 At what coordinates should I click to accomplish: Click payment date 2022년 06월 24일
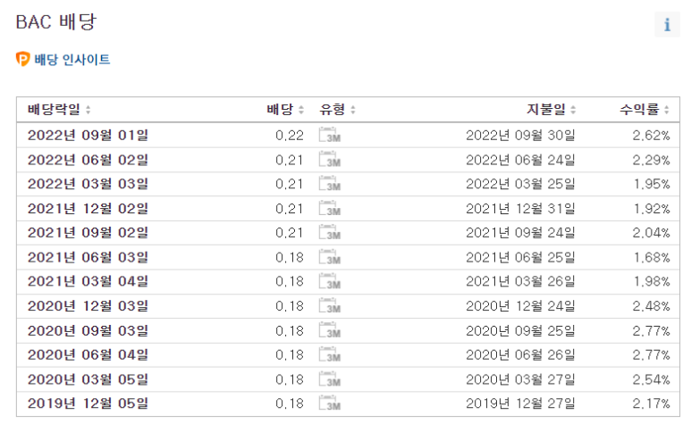tap(520, 160)
